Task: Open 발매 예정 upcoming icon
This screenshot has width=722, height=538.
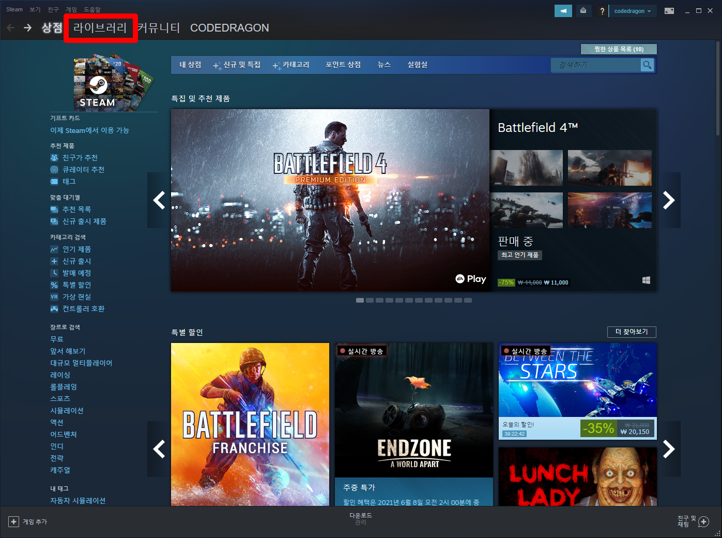Action: pos(54,273)
